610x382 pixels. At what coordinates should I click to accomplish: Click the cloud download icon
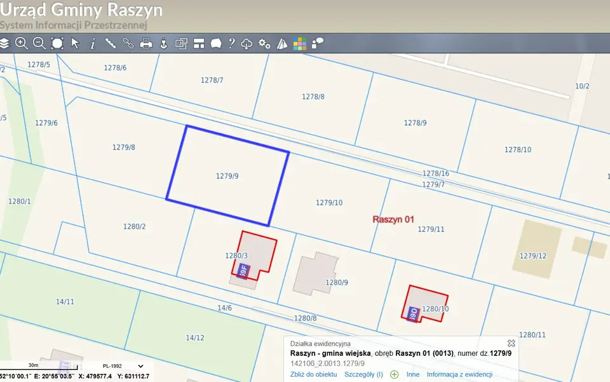247,44
